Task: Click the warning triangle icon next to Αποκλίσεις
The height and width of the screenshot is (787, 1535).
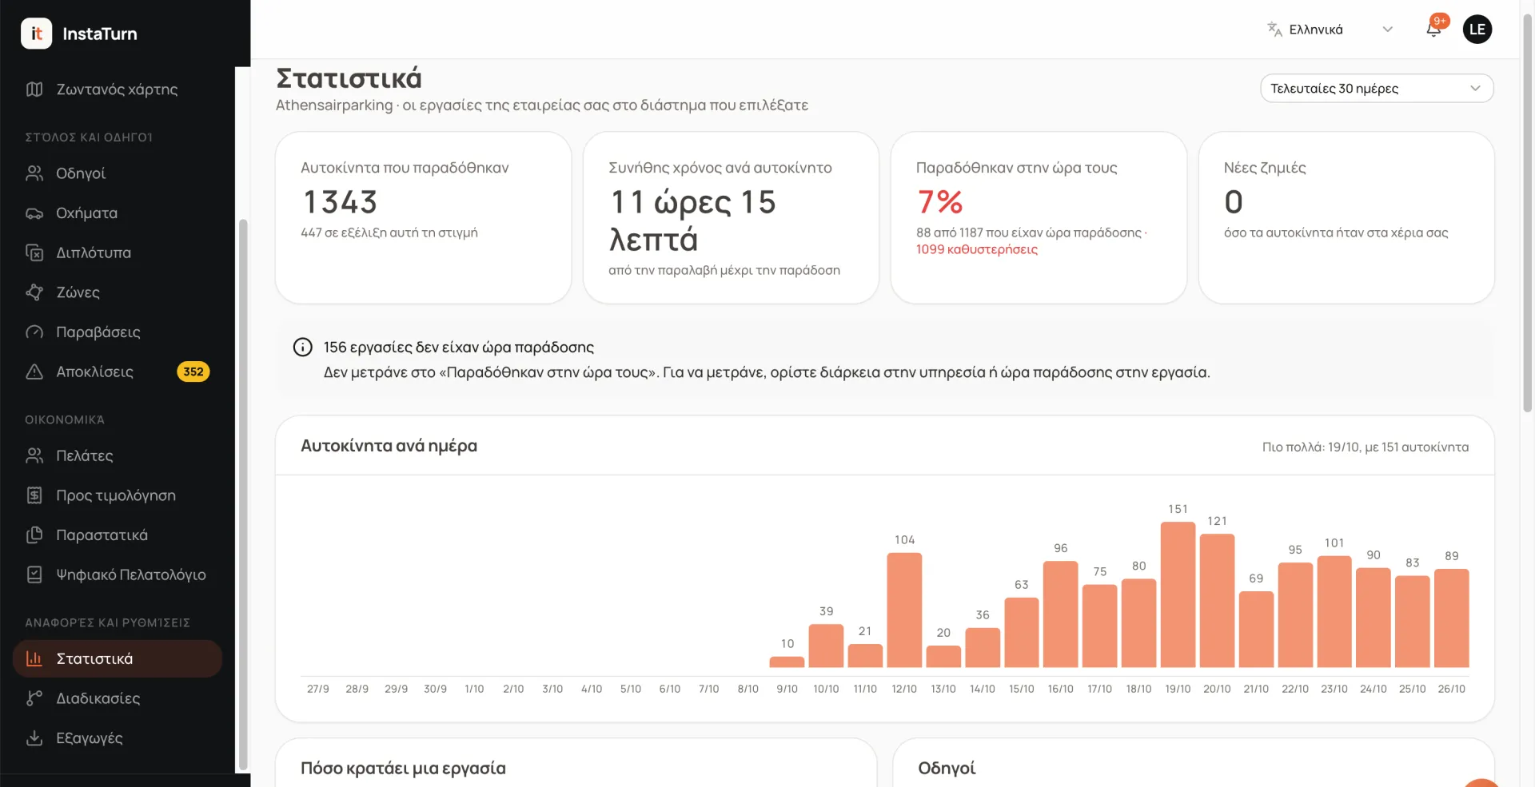Action: [x=34, y=372]
